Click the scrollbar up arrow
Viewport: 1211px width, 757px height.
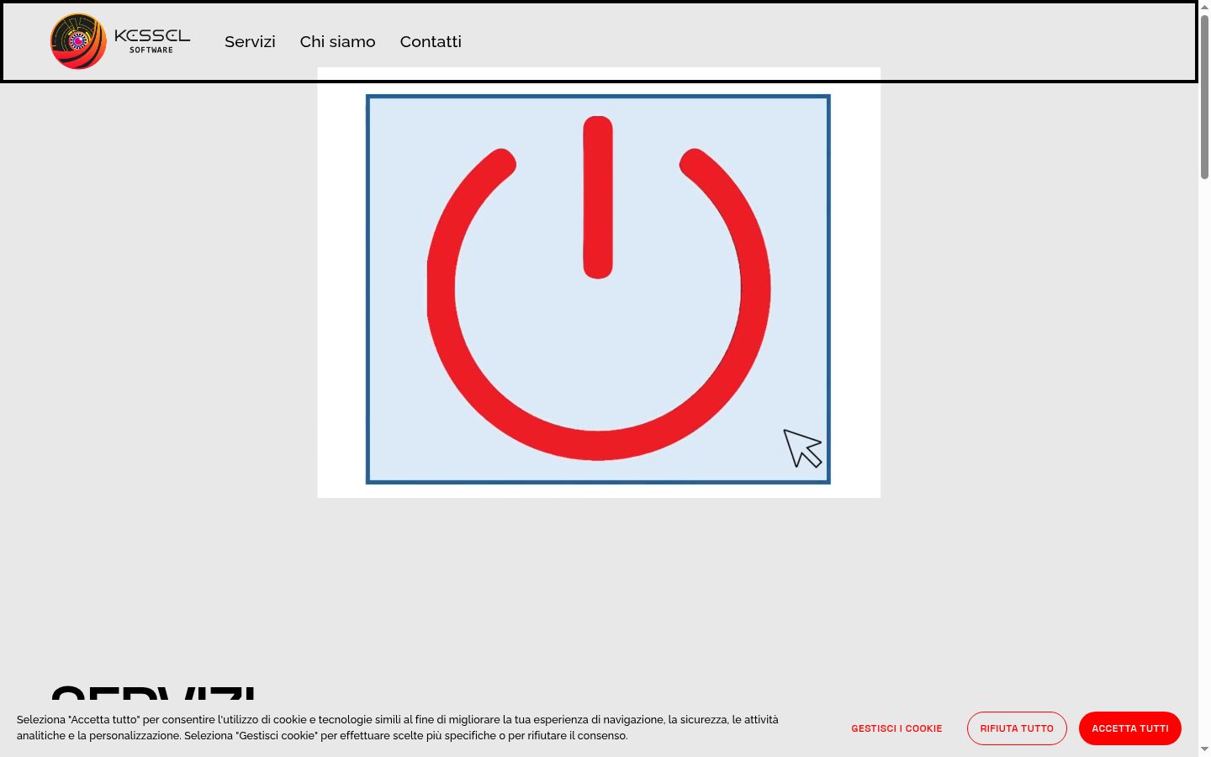(1204, 7)
